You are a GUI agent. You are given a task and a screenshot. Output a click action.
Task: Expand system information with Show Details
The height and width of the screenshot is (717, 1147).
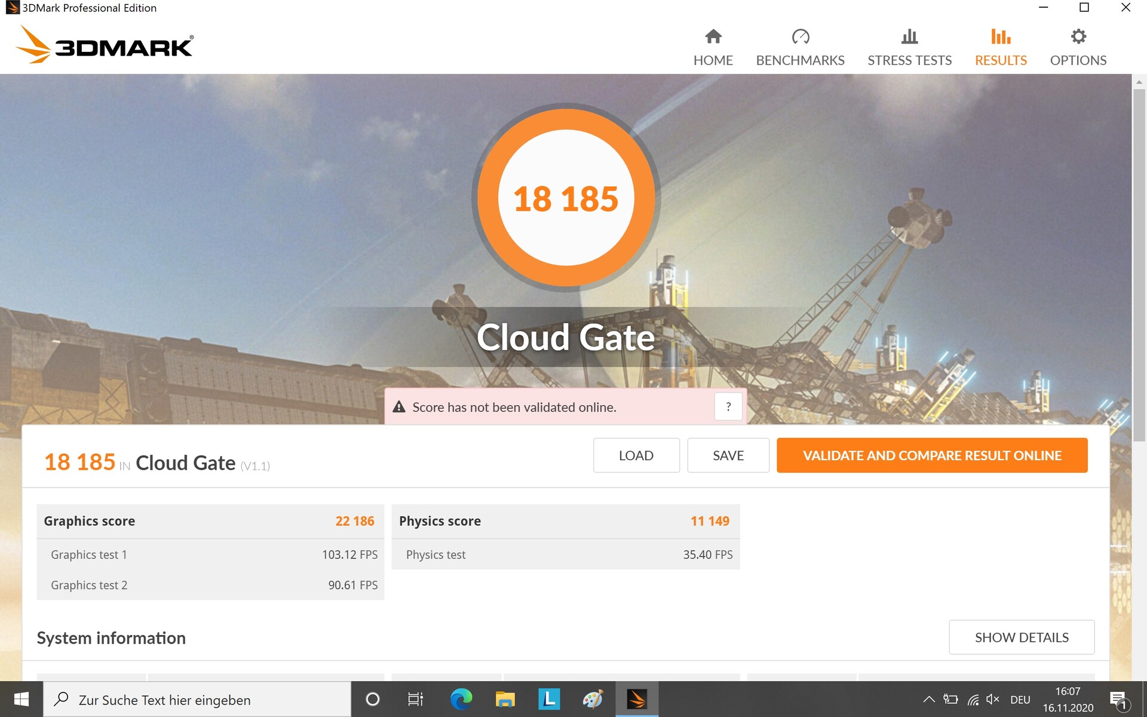[1021, 638]
